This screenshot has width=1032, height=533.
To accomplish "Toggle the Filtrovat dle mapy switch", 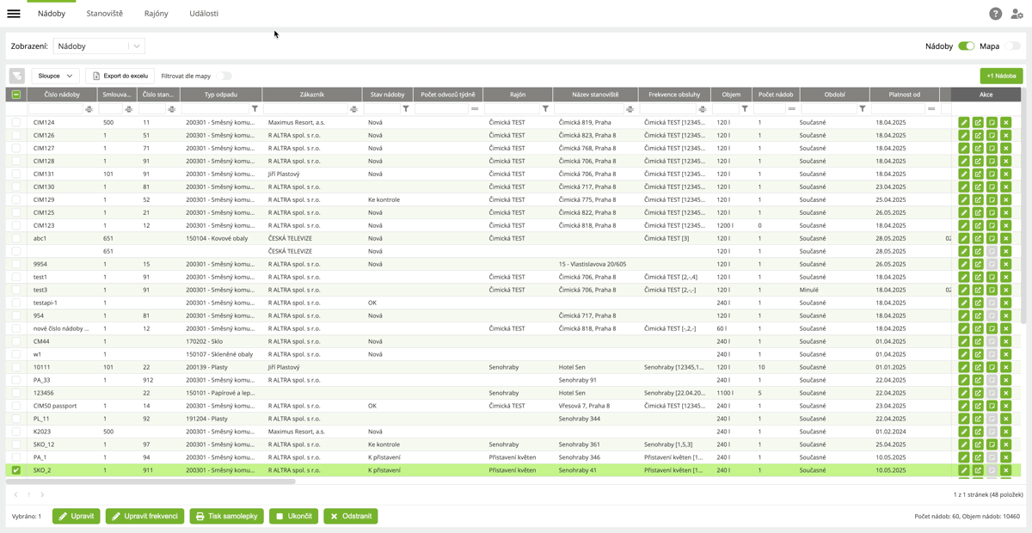I will (225, 76).
